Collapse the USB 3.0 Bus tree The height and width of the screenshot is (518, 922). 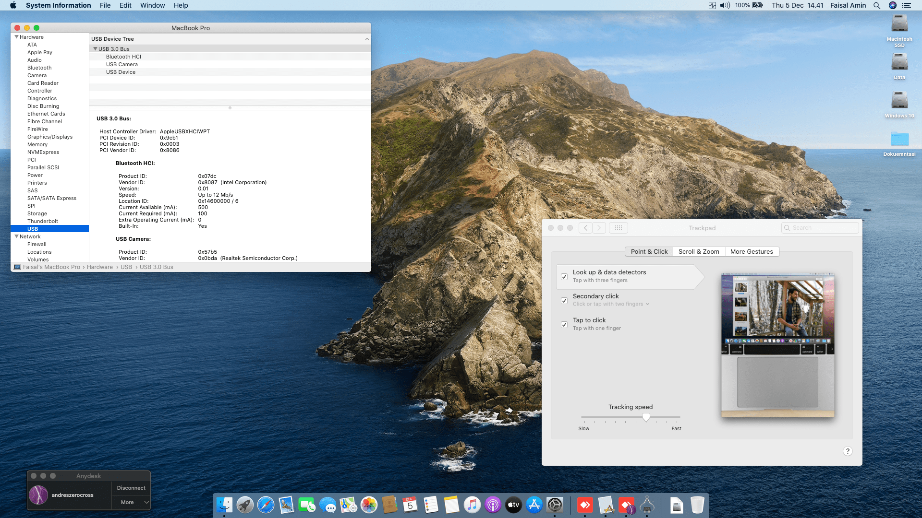click(95, 49)
